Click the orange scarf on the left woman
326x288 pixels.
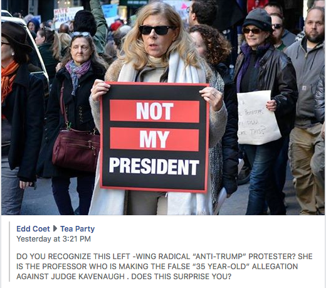[8, 78]
